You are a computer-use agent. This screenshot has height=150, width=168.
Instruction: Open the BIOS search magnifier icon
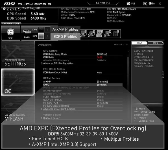pyautogui.click(x=145, y=4)
